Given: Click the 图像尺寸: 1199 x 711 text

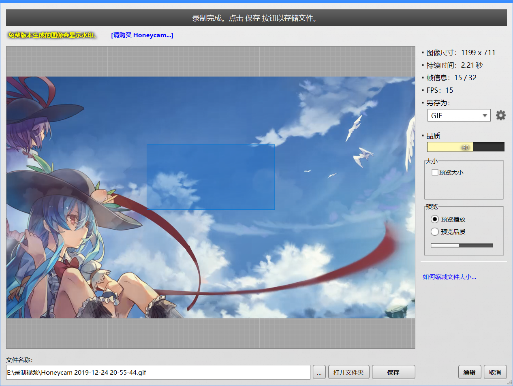Looking at the screenshot, I should point(461,53).
